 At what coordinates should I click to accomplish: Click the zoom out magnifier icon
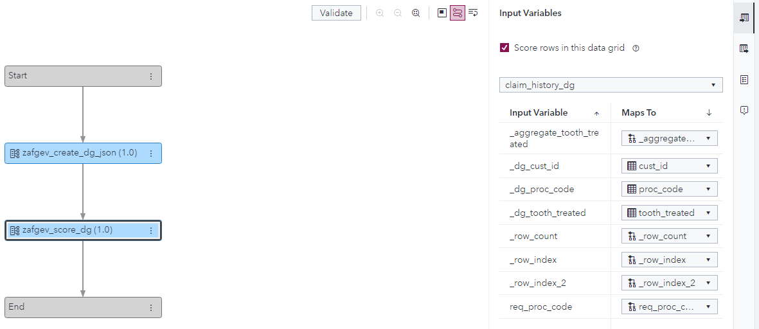[x=398, y=13]
